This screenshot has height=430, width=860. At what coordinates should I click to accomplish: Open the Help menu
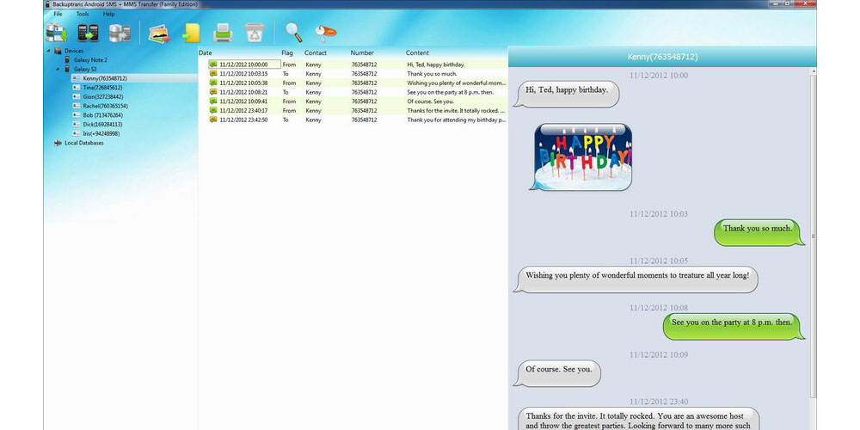coord(108,14)
